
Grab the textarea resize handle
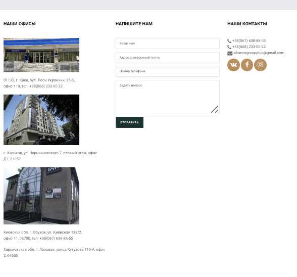click(215, 109)
